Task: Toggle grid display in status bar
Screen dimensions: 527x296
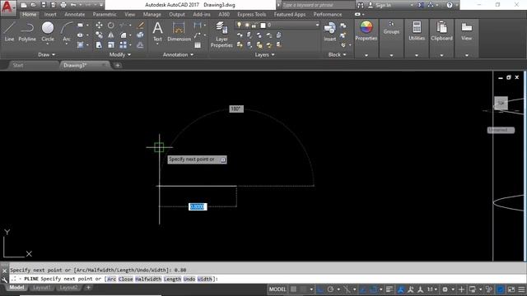Action: click(x=293, y=289)
